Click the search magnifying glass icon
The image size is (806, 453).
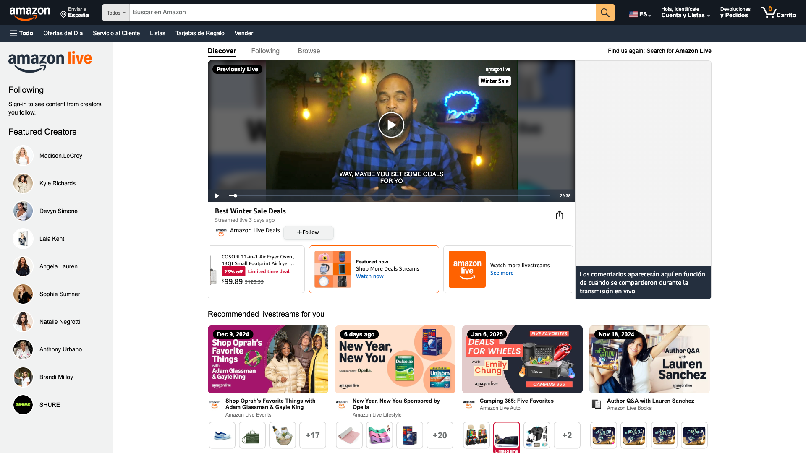(604, 12)
